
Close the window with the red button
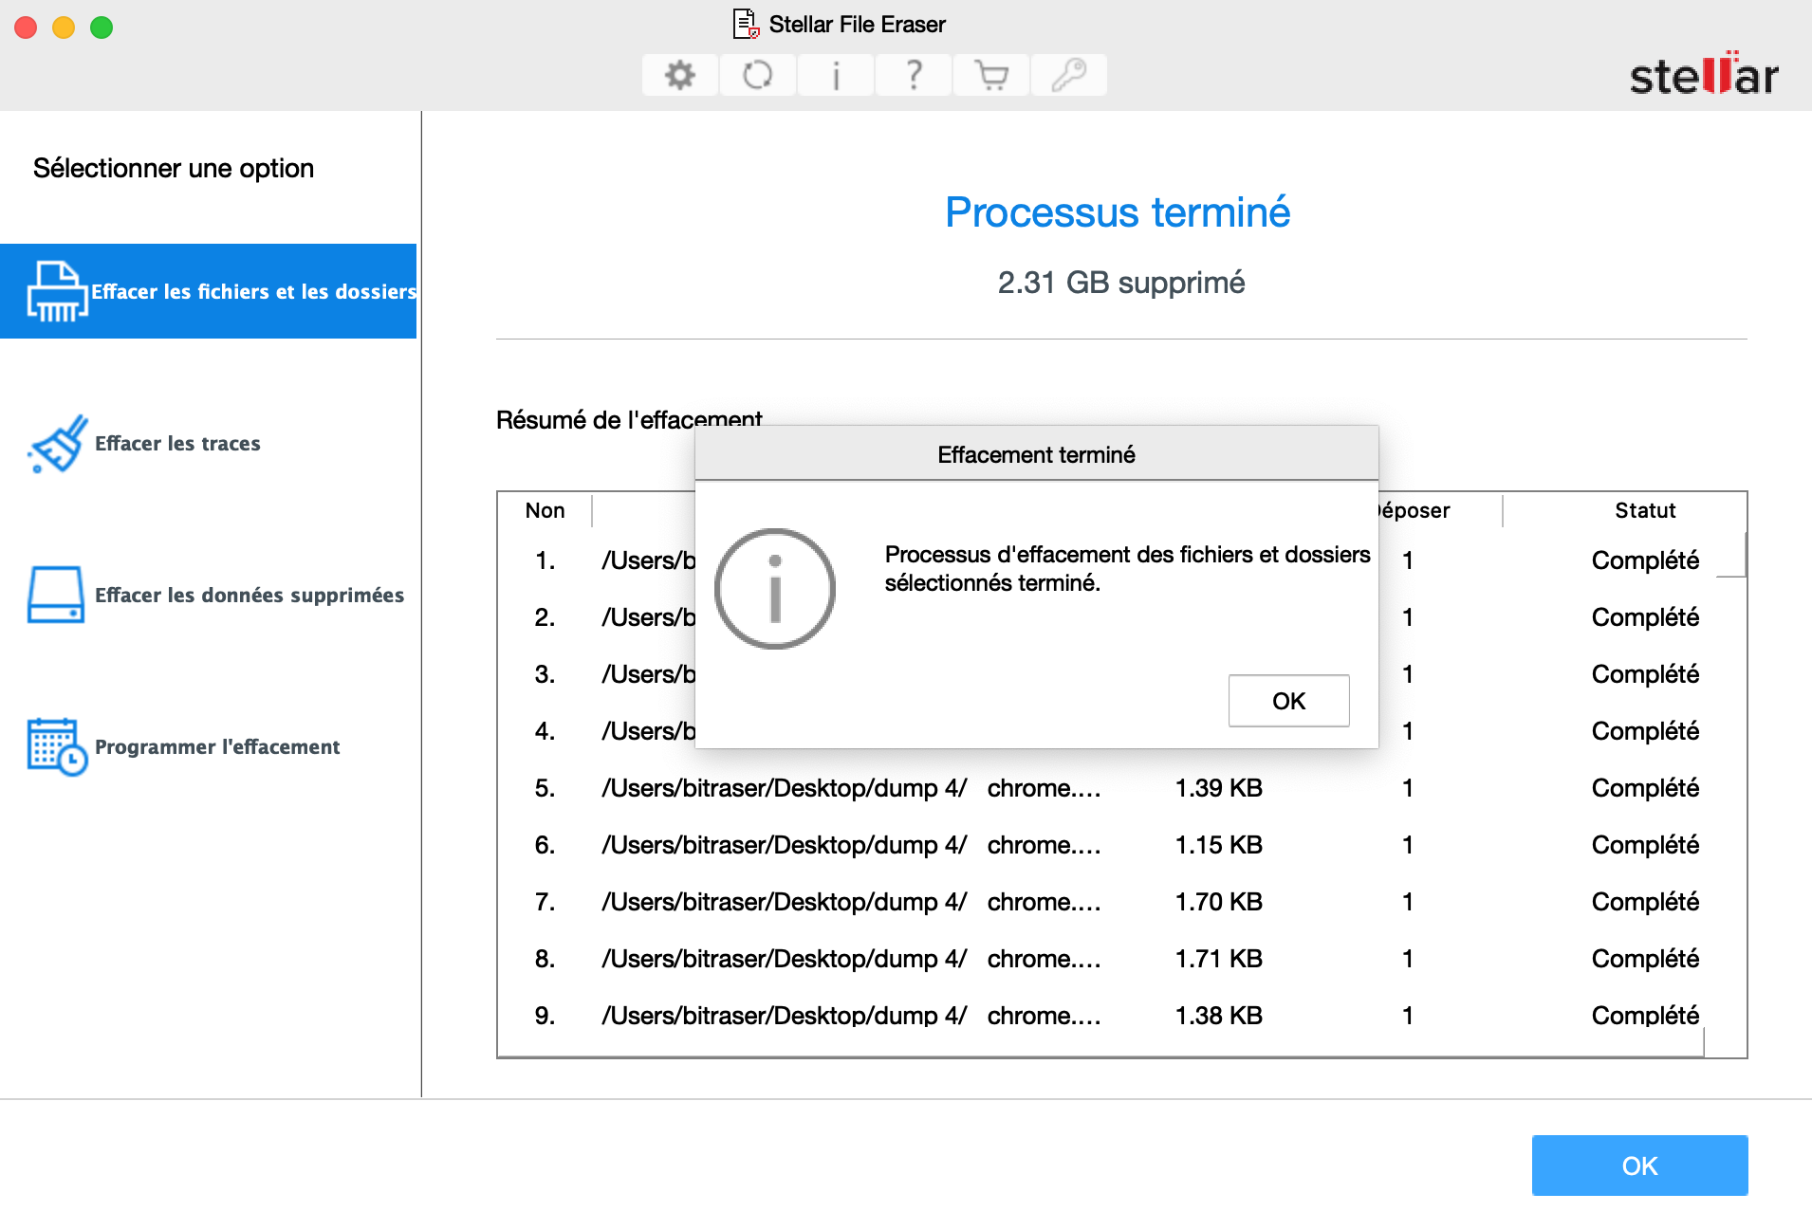pos(26,28)
